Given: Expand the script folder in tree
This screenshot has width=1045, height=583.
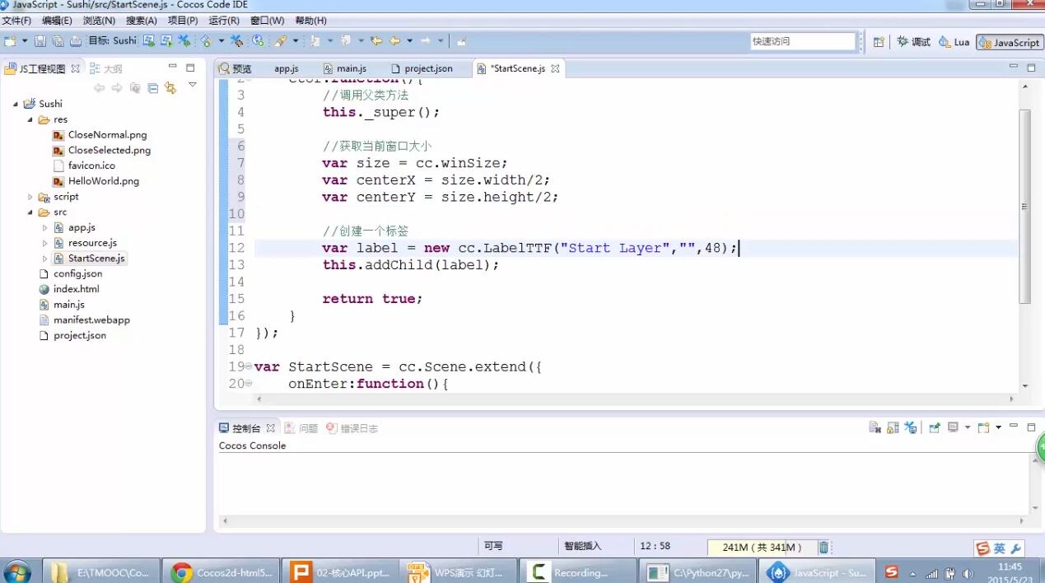Looking at the screenshot, I should click(30, 197).
